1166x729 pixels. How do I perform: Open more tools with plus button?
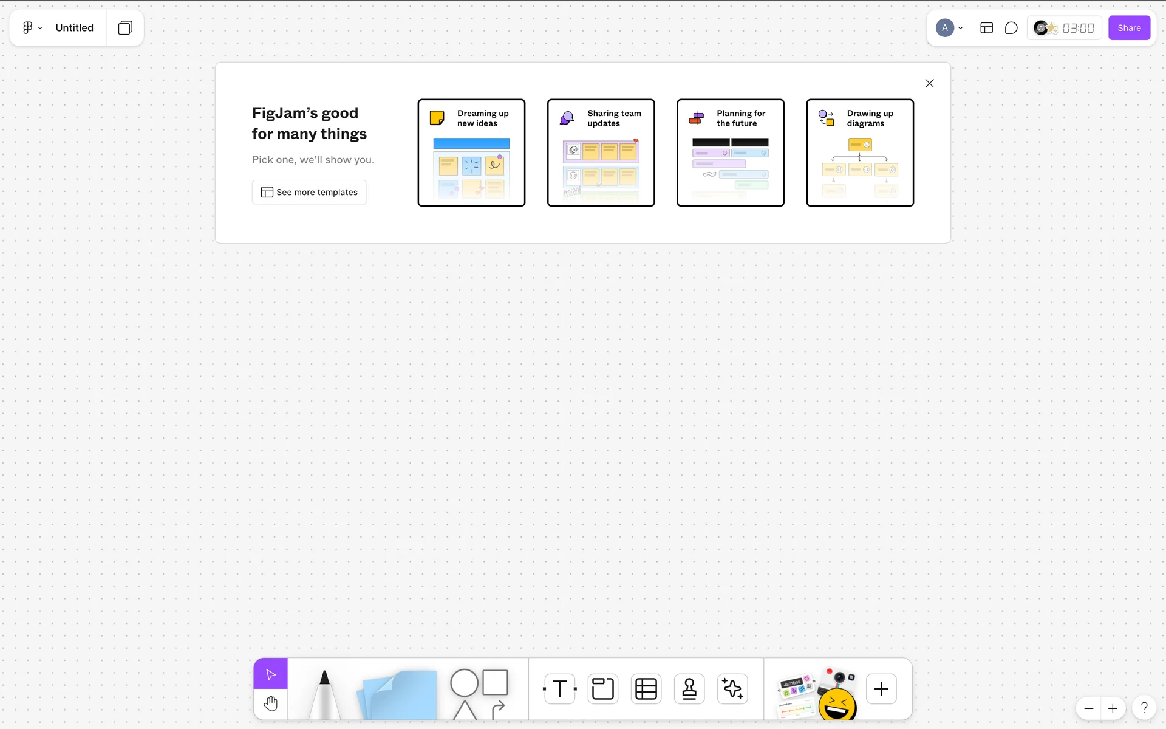click(881, 689)
